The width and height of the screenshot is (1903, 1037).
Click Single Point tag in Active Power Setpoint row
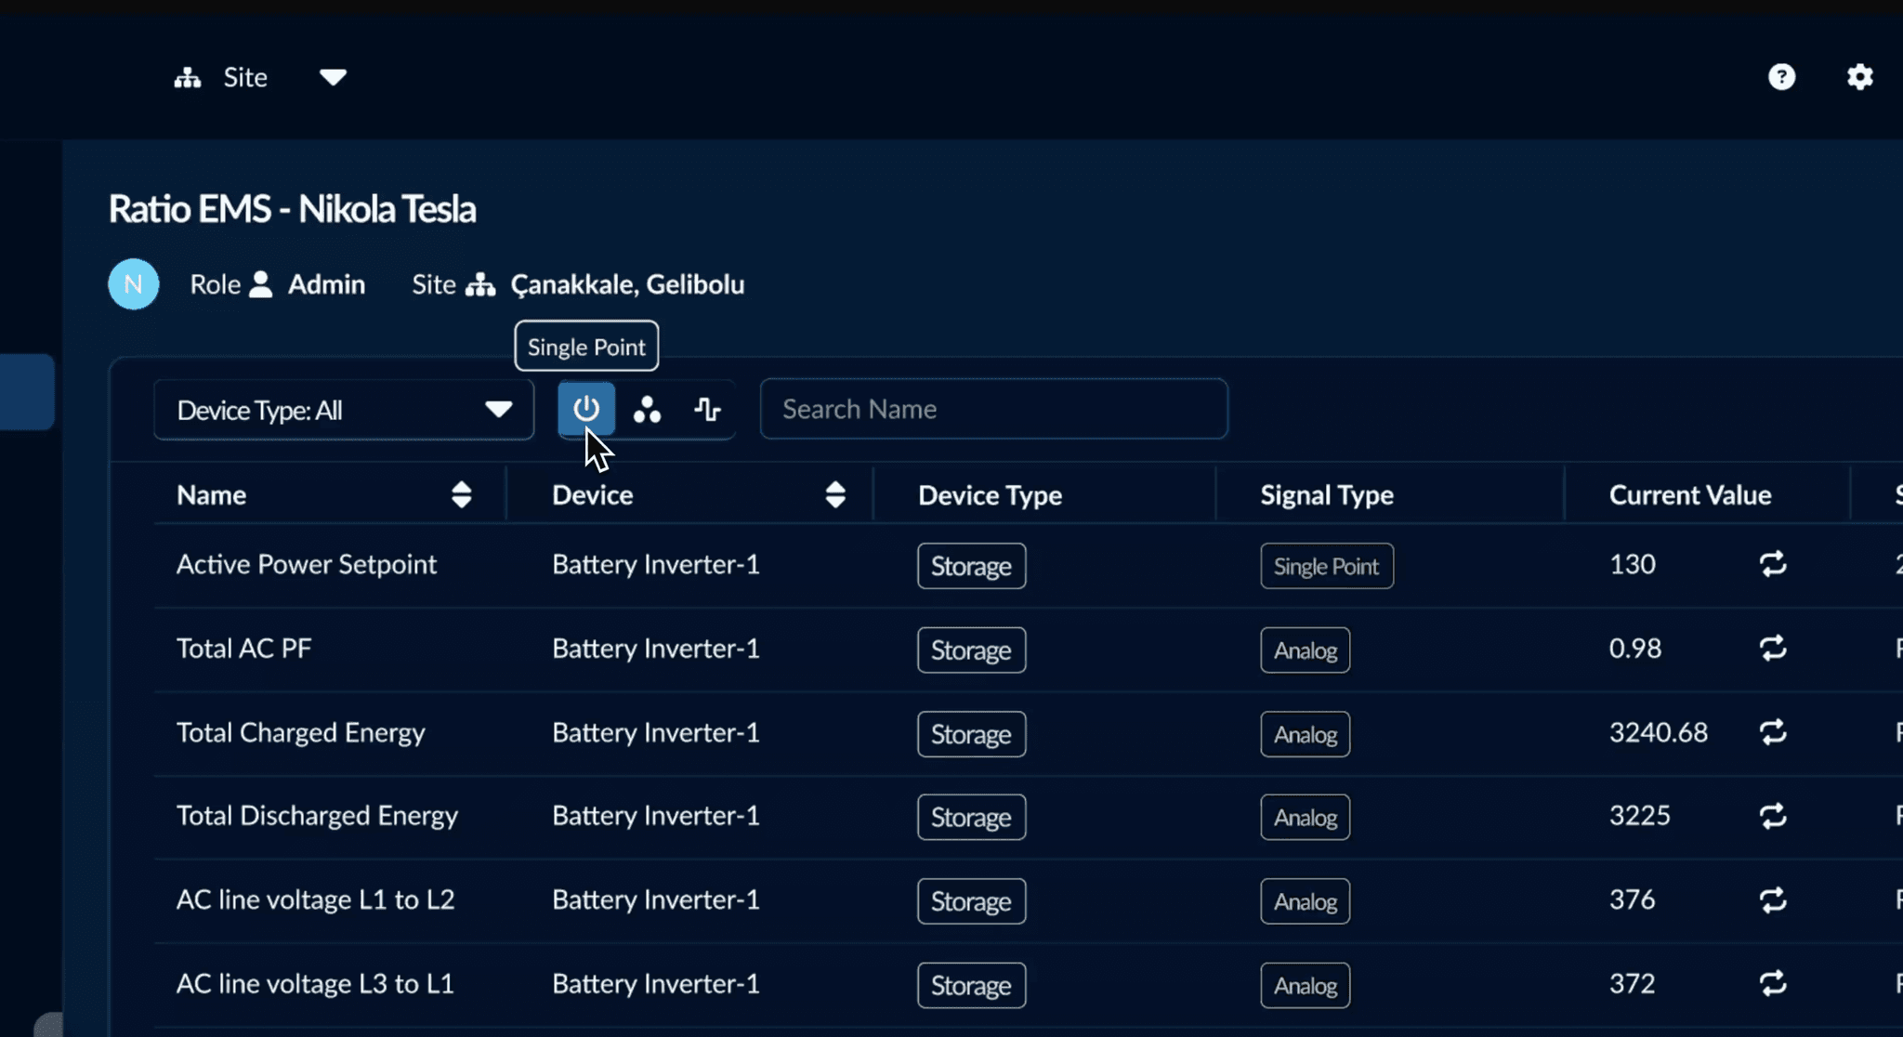point(1326,566)
